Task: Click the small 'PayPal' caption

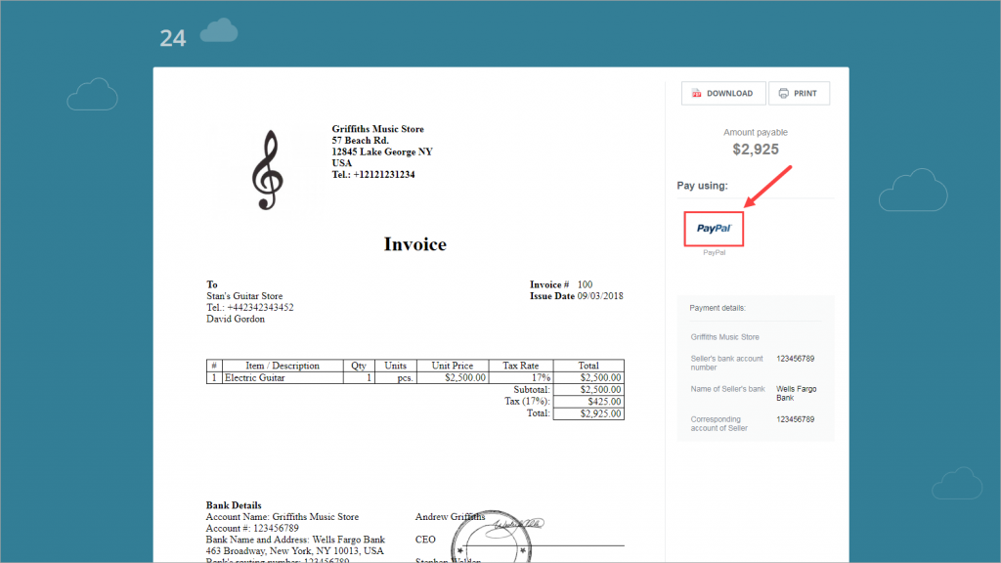Action: click(714, 253)
